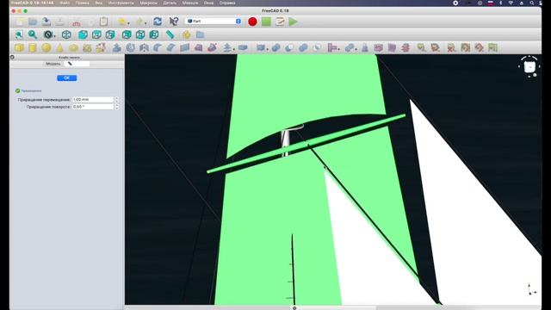Image resolution: width=551 pixels, height=310 pixels.
Task: Open the Вид menu
Action: (x=98, y=3)
